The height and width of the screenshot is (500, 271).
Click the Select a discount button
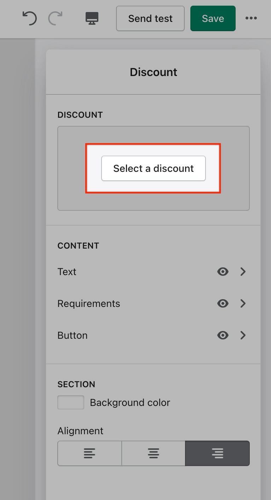tap(153, 168)
